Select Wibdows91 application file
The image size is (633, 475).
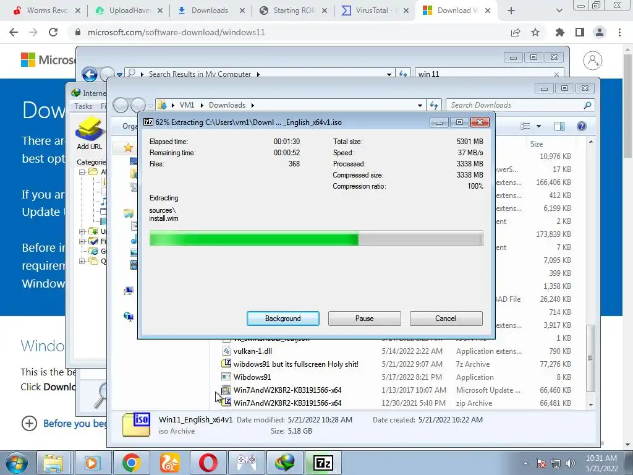click(252, 377)
